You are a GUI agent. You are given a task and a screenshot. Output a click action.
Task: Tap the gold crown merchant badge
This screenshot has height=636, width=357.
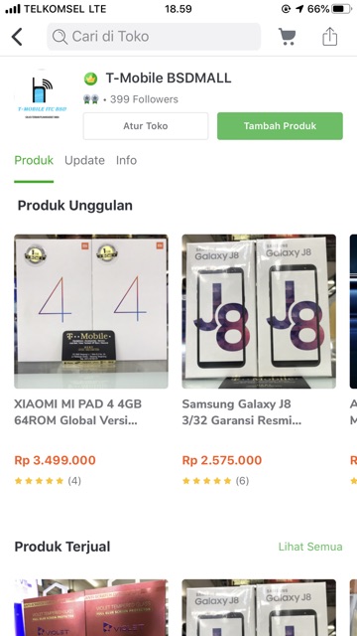[x=90, y=79]
